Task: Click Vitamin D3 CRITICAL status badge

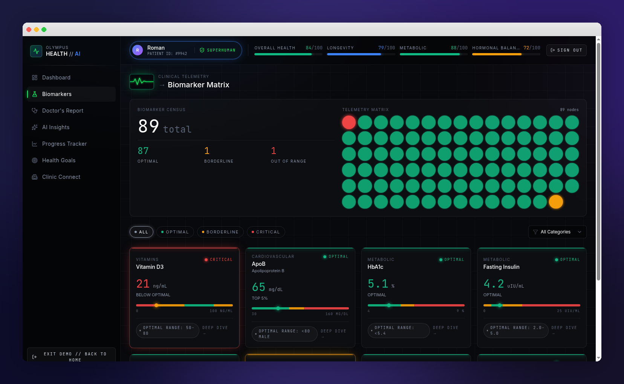Action: 219,260
